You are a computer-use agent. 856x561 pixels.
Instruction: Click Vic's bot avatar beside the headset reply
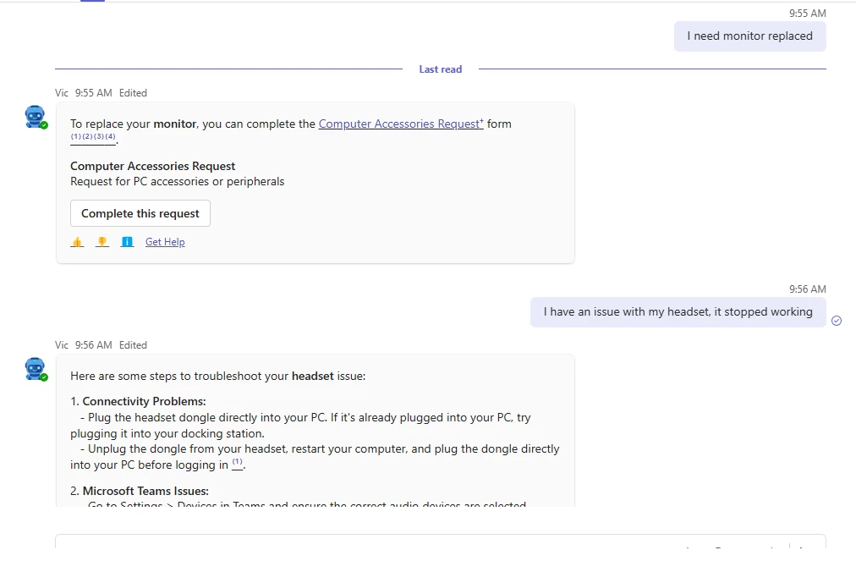(36, 369)
